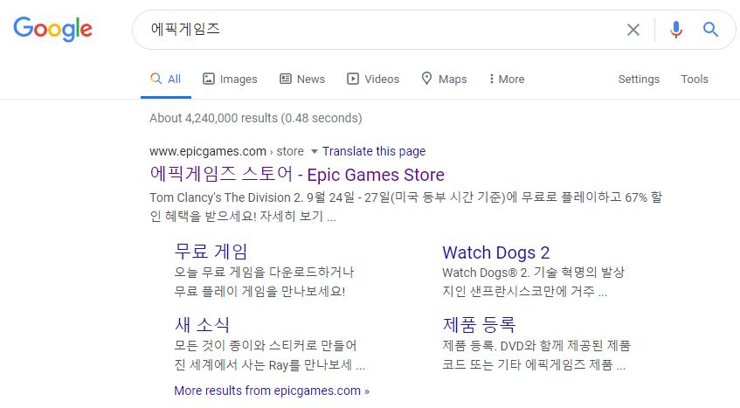This screenshot has height=408, width=740.
Task: Click More results from epicgames.com
Action: coord(272,391)
